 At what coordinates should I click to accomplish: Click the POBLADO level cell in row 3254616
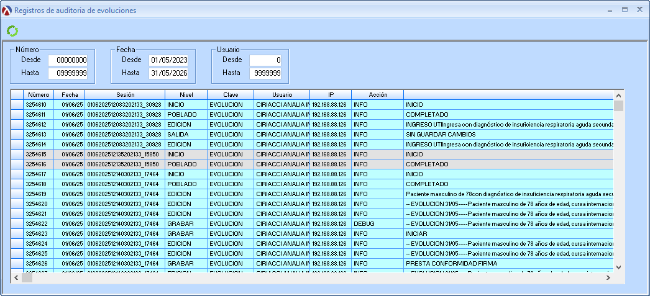(186, 164)
